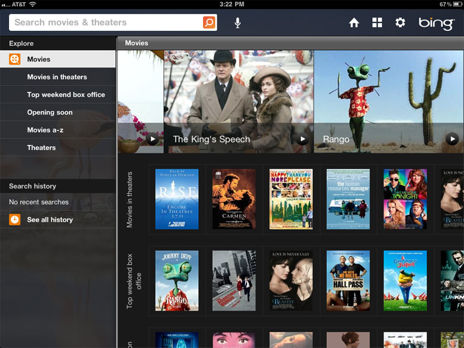Click the Search history header
Viewport: 464px width, 348px height.
tap(33, 186)
